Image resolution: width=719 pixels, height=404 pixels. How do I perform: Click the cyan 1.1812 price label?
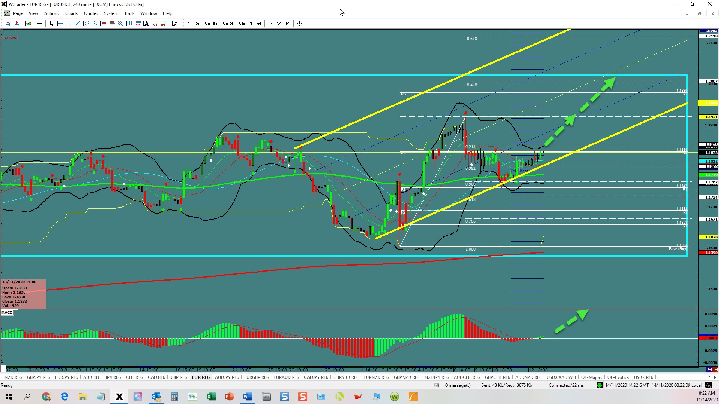[x=709, y=162]
